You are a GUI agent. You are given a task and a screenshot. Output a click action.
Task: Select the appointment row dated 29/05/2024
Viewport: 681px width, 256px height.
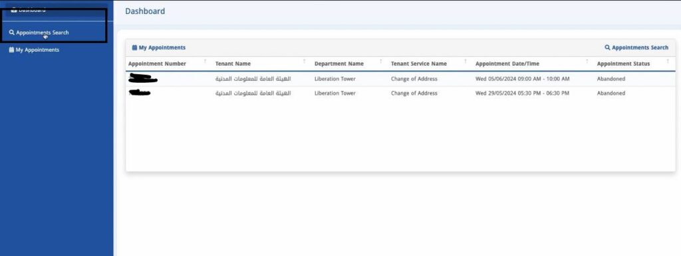400,93
